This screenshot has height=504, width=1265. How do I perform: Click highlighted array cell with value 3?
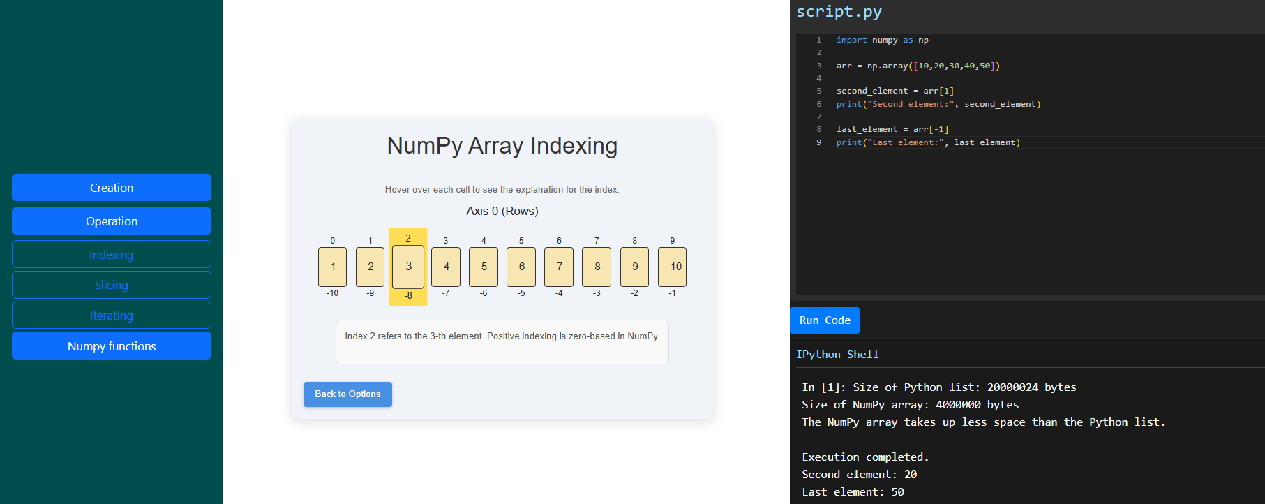click(x=408, y=267)
